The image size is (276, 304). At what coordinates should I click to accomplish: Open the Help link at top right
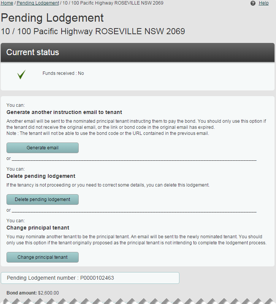263,3
